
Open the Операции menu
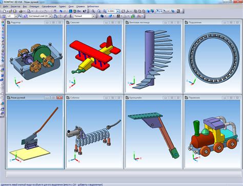point(34,7)
